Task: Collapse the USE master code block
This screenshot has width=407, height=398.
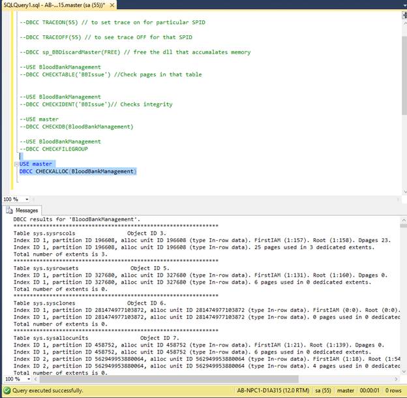Action: point(16,164)
